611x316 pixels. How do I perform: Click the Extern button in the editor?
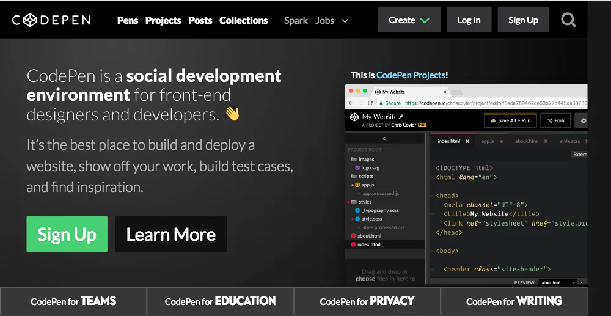click(x=579, y=154)
